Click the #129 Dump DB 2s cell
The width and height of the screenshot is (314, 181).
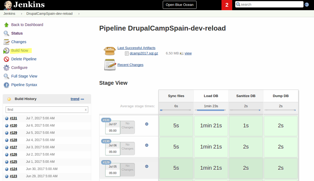click(281, 168)
